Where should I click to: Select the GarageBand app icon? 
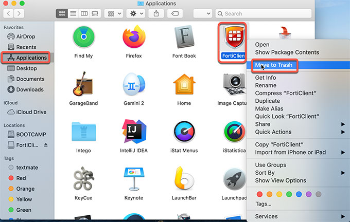(83, 85)
